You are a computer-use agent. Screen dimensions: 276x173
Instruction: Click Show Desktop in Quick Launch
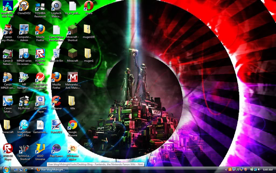(16, 170)
